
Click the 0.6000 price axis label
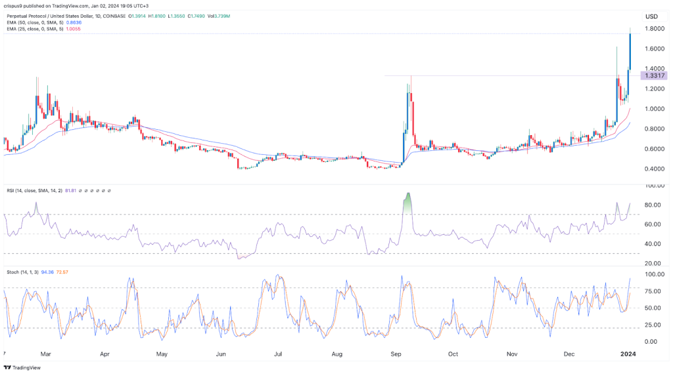[654, 149]
